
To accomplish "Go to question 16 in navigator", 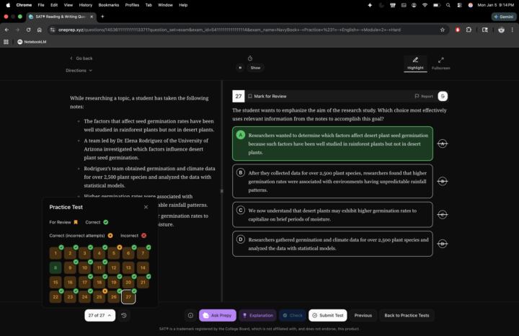I will [70, 283].
